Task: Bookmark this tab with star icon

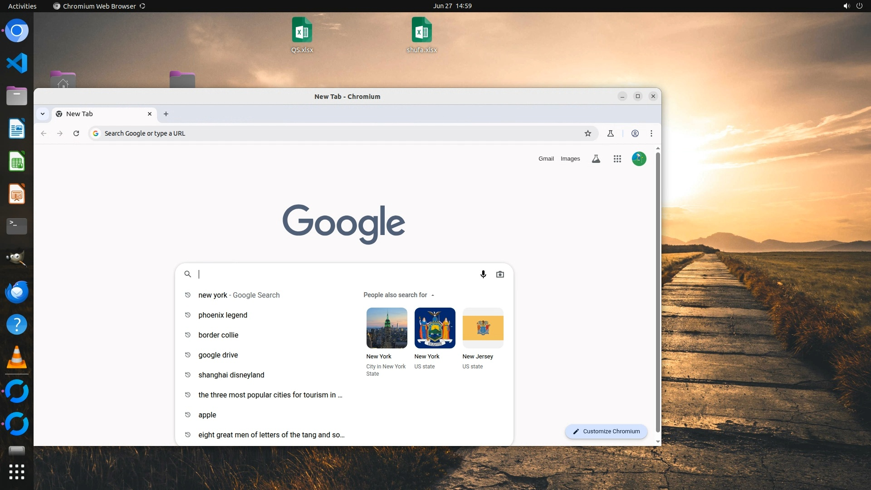Action: (x=588, y=133)
